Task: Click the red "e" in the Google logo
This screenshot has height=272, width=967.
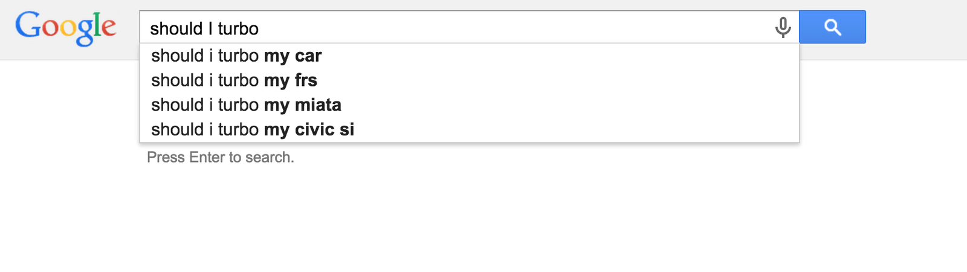Action: click(x=109, y=28)
